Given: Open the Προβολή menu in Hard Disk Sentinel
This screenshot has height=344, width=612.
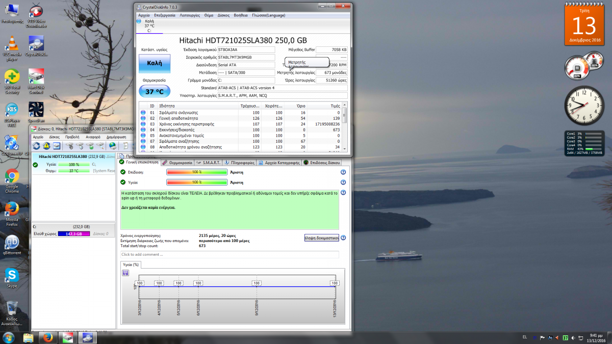Looking at the screenshot, I should [72, 137].
